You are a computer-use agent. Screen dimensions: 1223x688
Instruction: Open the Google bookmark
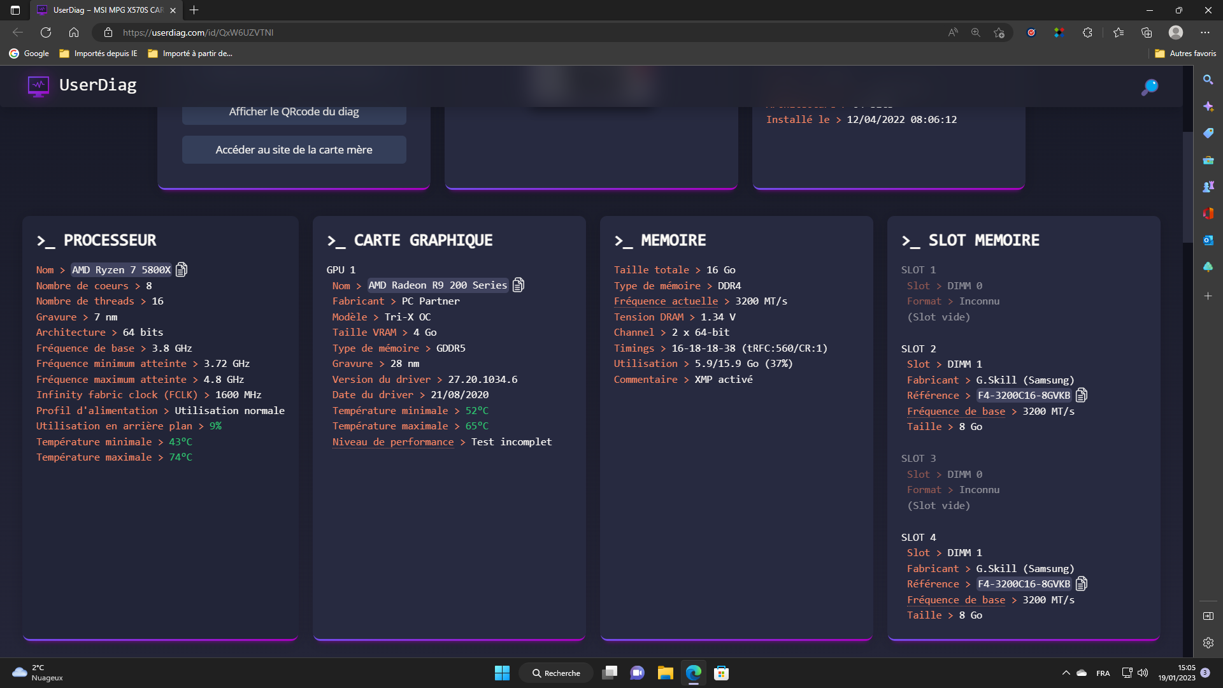pos(29,54)
